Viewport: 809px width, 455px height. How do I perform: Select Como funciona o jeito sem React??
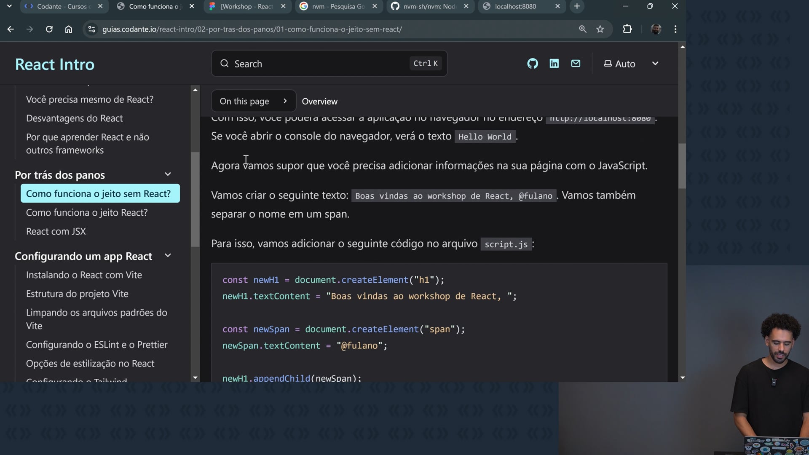(x=100, y=193)
